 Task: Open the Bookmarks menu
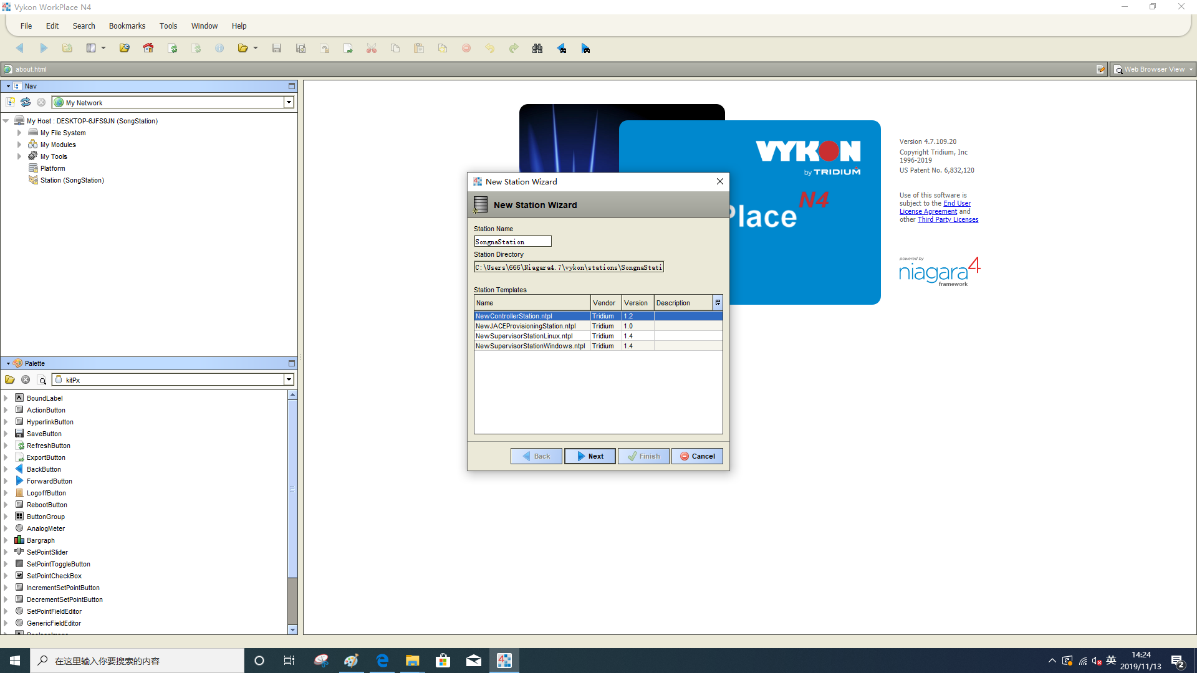(127, 26)
